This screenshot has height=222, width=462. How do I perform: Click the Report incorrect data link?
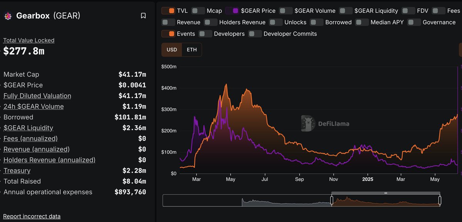click(32, 216)
